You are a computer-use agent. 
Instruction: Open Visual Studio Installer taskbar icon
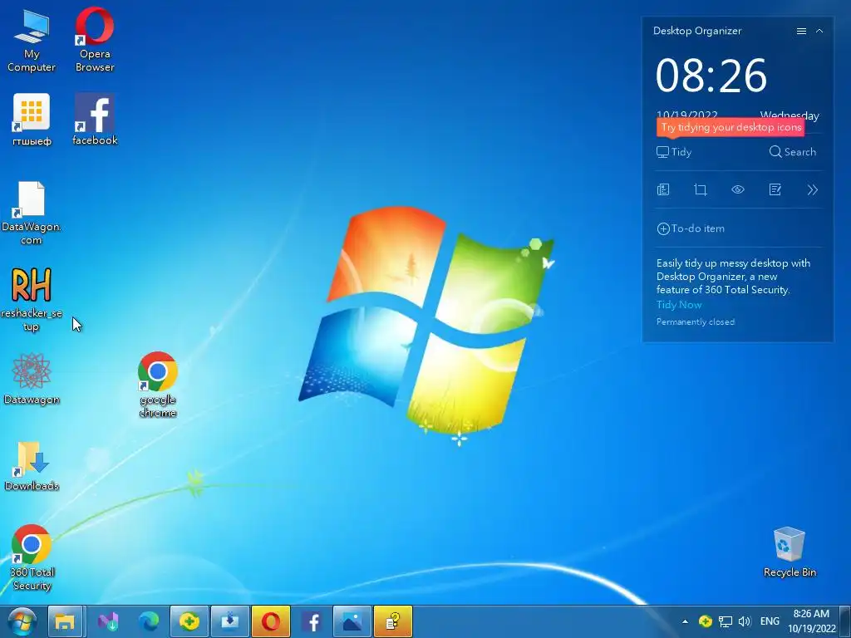107,621
